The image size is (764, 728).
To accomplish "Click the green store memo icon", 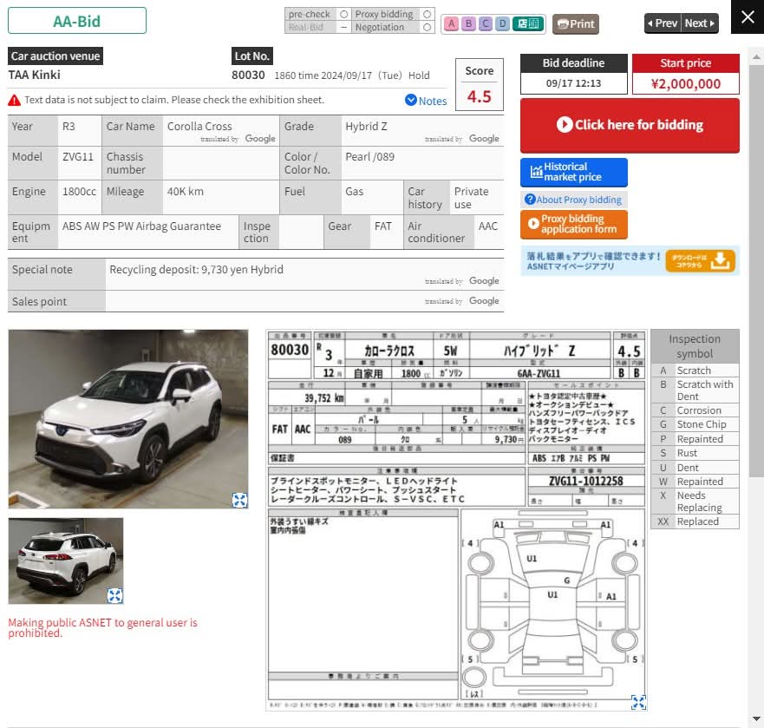I will coord(528,23).
